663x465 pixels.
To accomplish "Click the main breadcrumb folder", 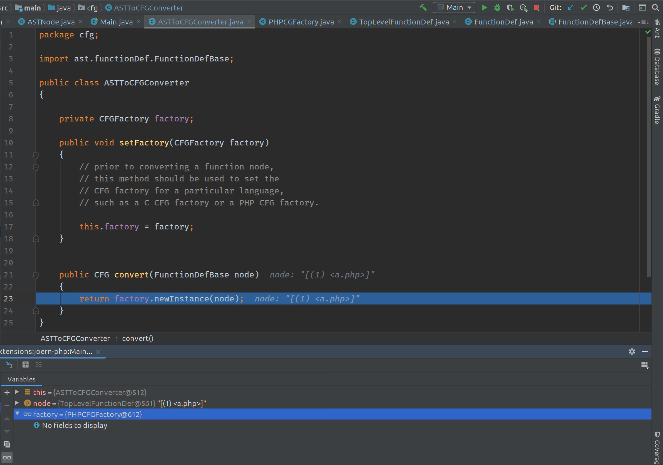I will (x=28, y=8).
